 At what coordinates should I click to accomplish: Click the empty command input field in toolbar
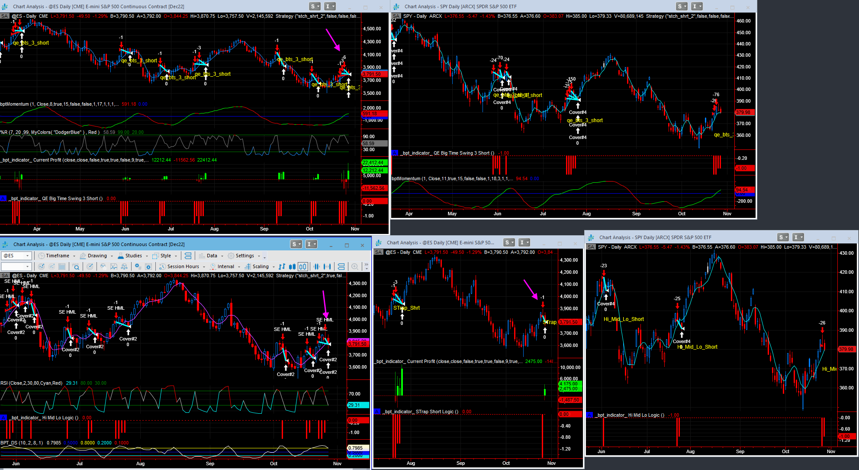coord(12,266)
